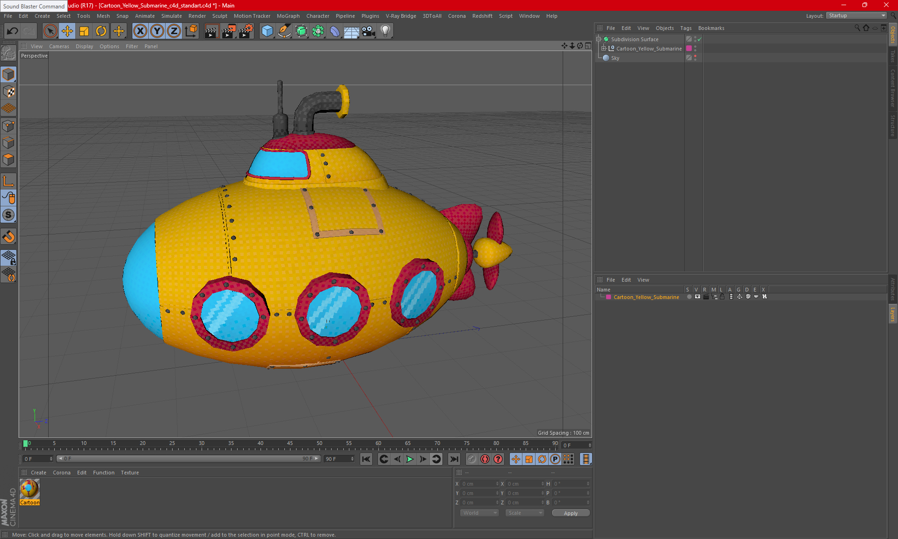This screenshot has height=539, width=898.
Task: Switch to the Content Browser side tab
Action: click(x=893, y=88)
